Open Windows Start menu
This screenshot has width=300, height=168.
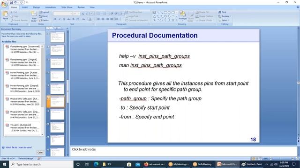[4, 164]
